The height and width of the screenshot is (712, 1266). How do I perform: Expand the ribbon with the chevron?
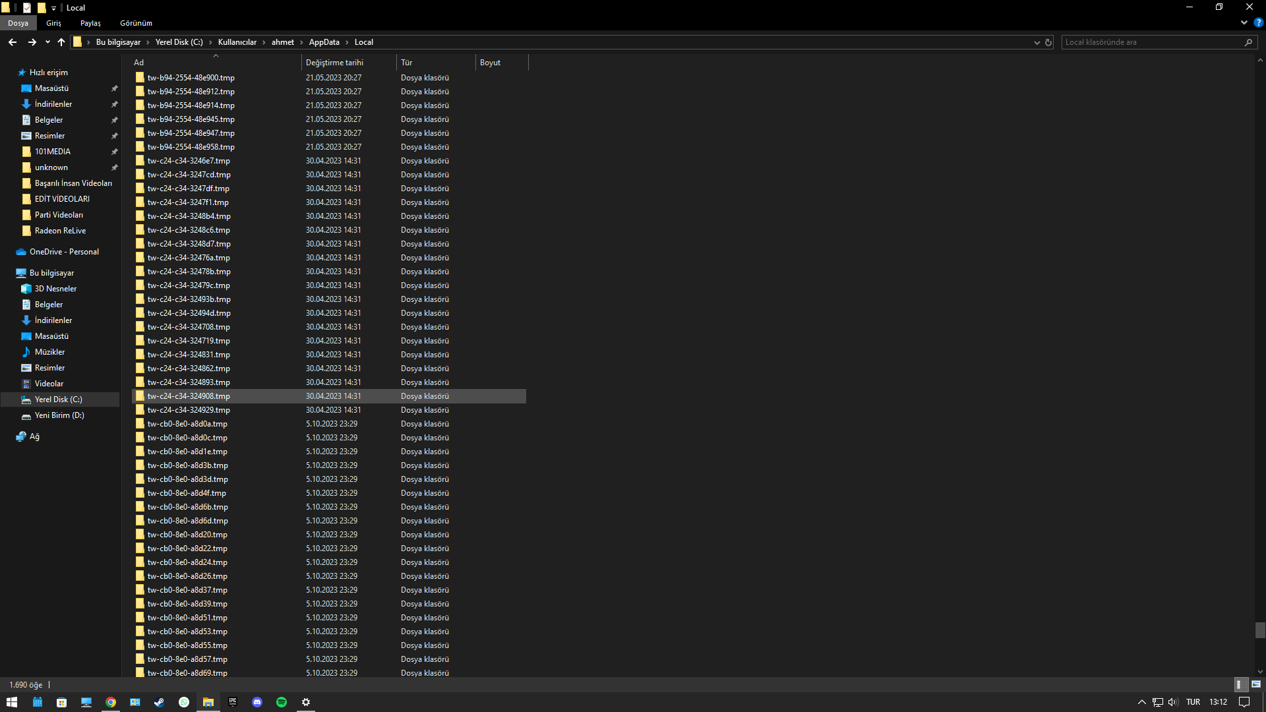point(1244,22)
